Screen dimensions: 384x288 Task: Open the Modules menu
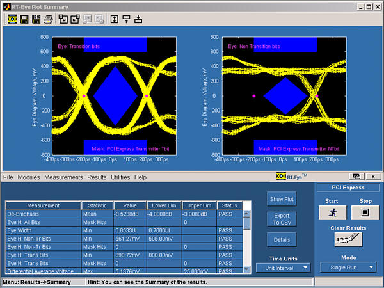point(29,177)
